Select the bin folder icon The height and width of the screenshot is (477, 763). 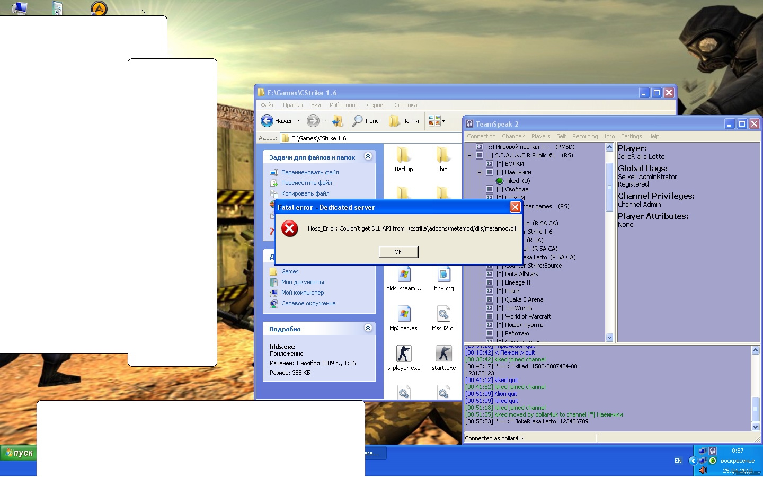(443, 155)
